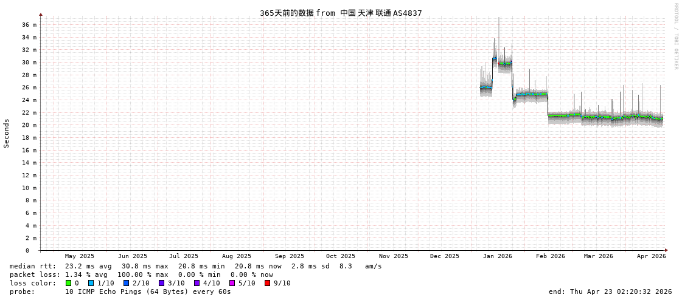Select the Feb 2026 x-axis label
Viewport: 682px width, 300px height.
[x=550, y=256]
